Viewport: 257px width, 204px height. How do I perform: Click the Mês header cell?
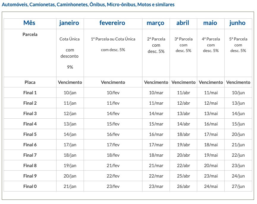click(30, 23)
